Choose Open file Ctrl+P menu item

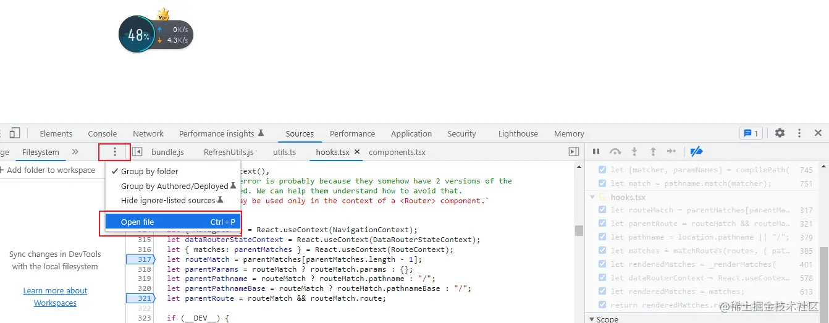point(172,222)
